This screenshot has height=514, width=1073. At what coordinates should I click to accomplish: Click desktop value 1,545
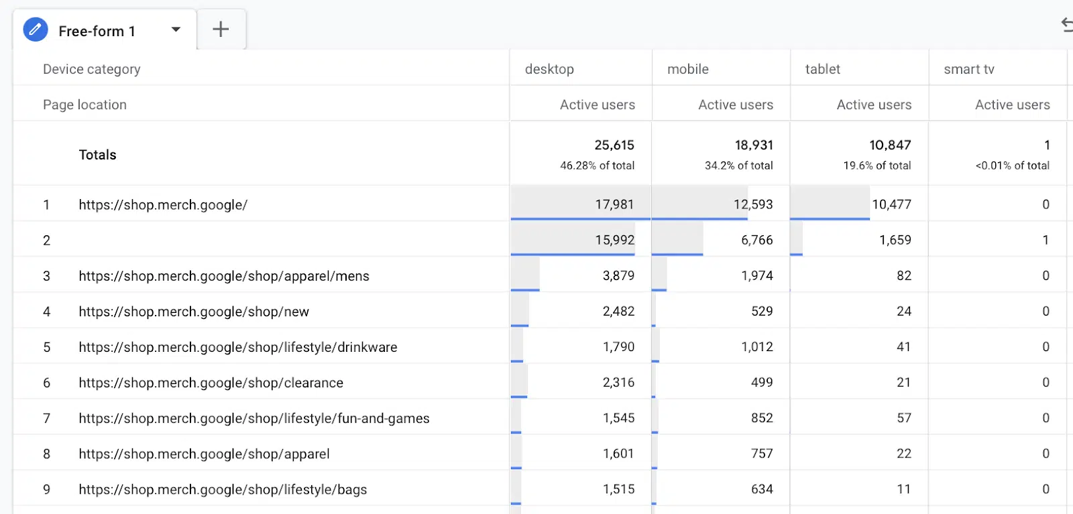coord(618,417)
